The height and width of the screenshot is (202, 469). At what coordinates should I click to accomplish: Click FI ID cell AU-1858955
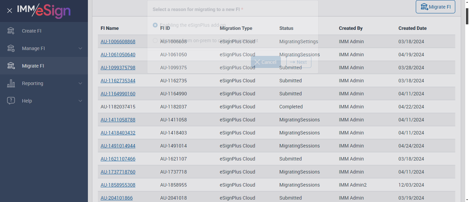[173, 185]
